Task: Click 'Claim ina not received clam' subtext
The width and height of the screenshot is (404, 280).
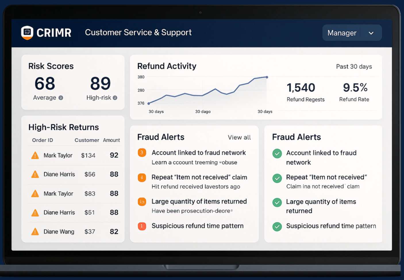Action: point(323,186)
